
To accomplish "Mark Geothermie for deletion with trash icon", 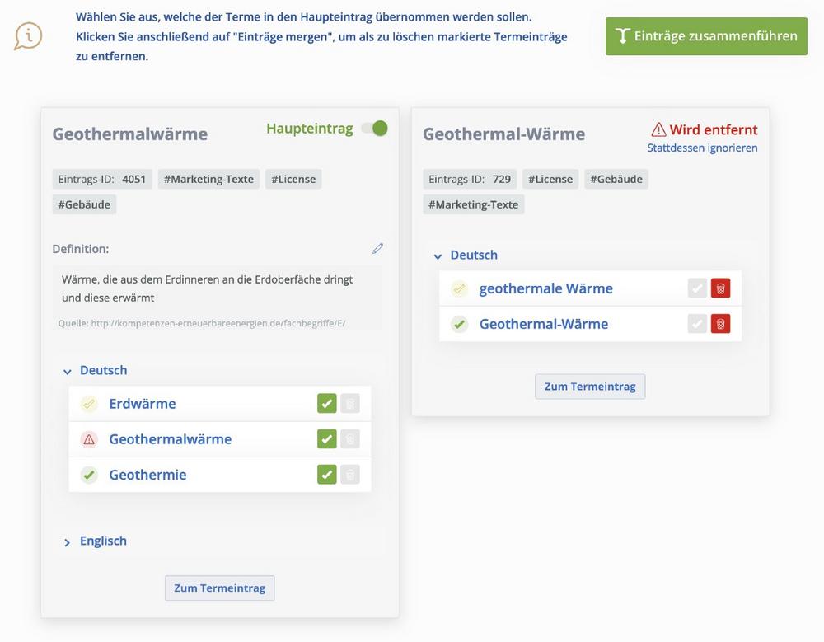I will [350, 475].
